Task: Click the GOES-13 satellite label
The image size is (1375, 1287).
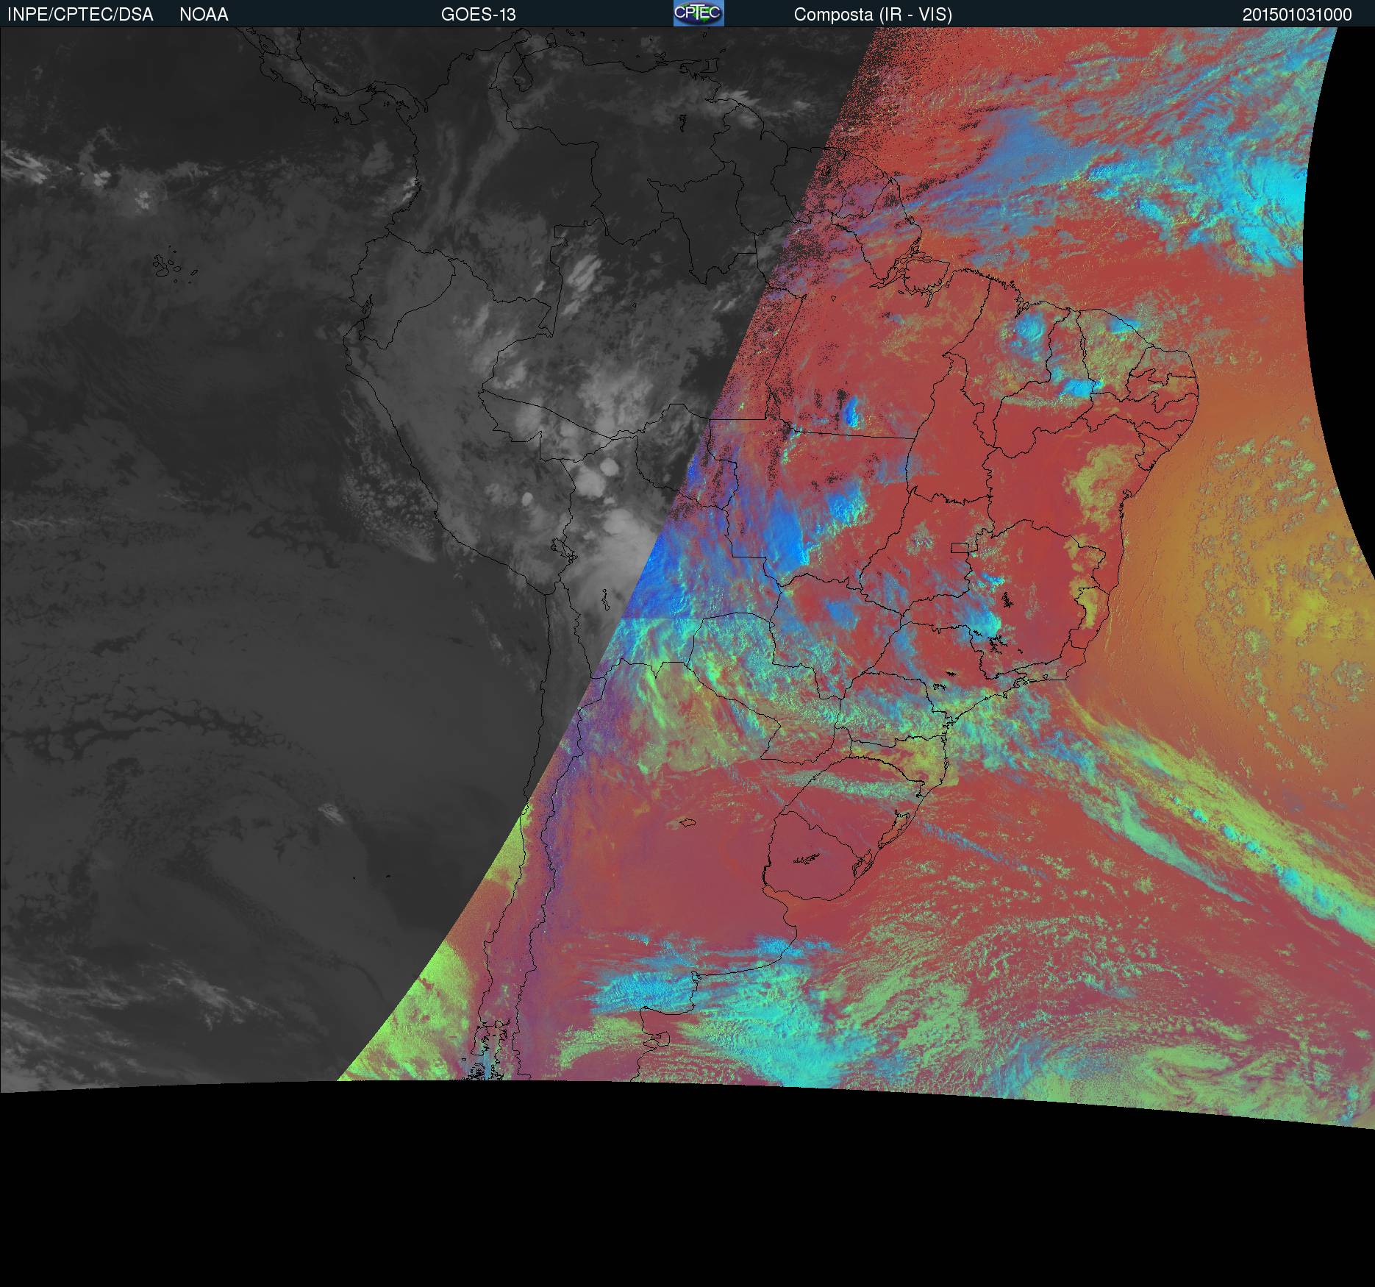Action: coord(478,15)
